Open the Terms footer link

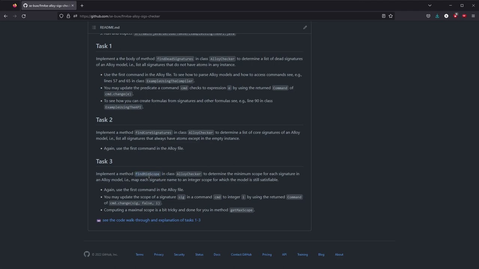point(140,254)
